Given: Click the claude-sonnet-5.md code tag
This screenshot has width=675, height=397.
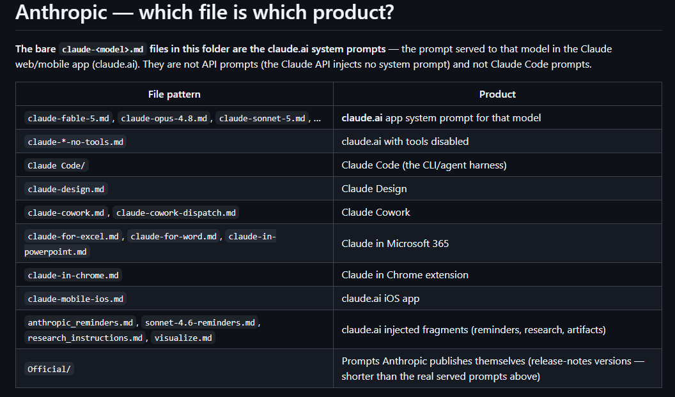Looking at the screenshot, I should point(262,118).
